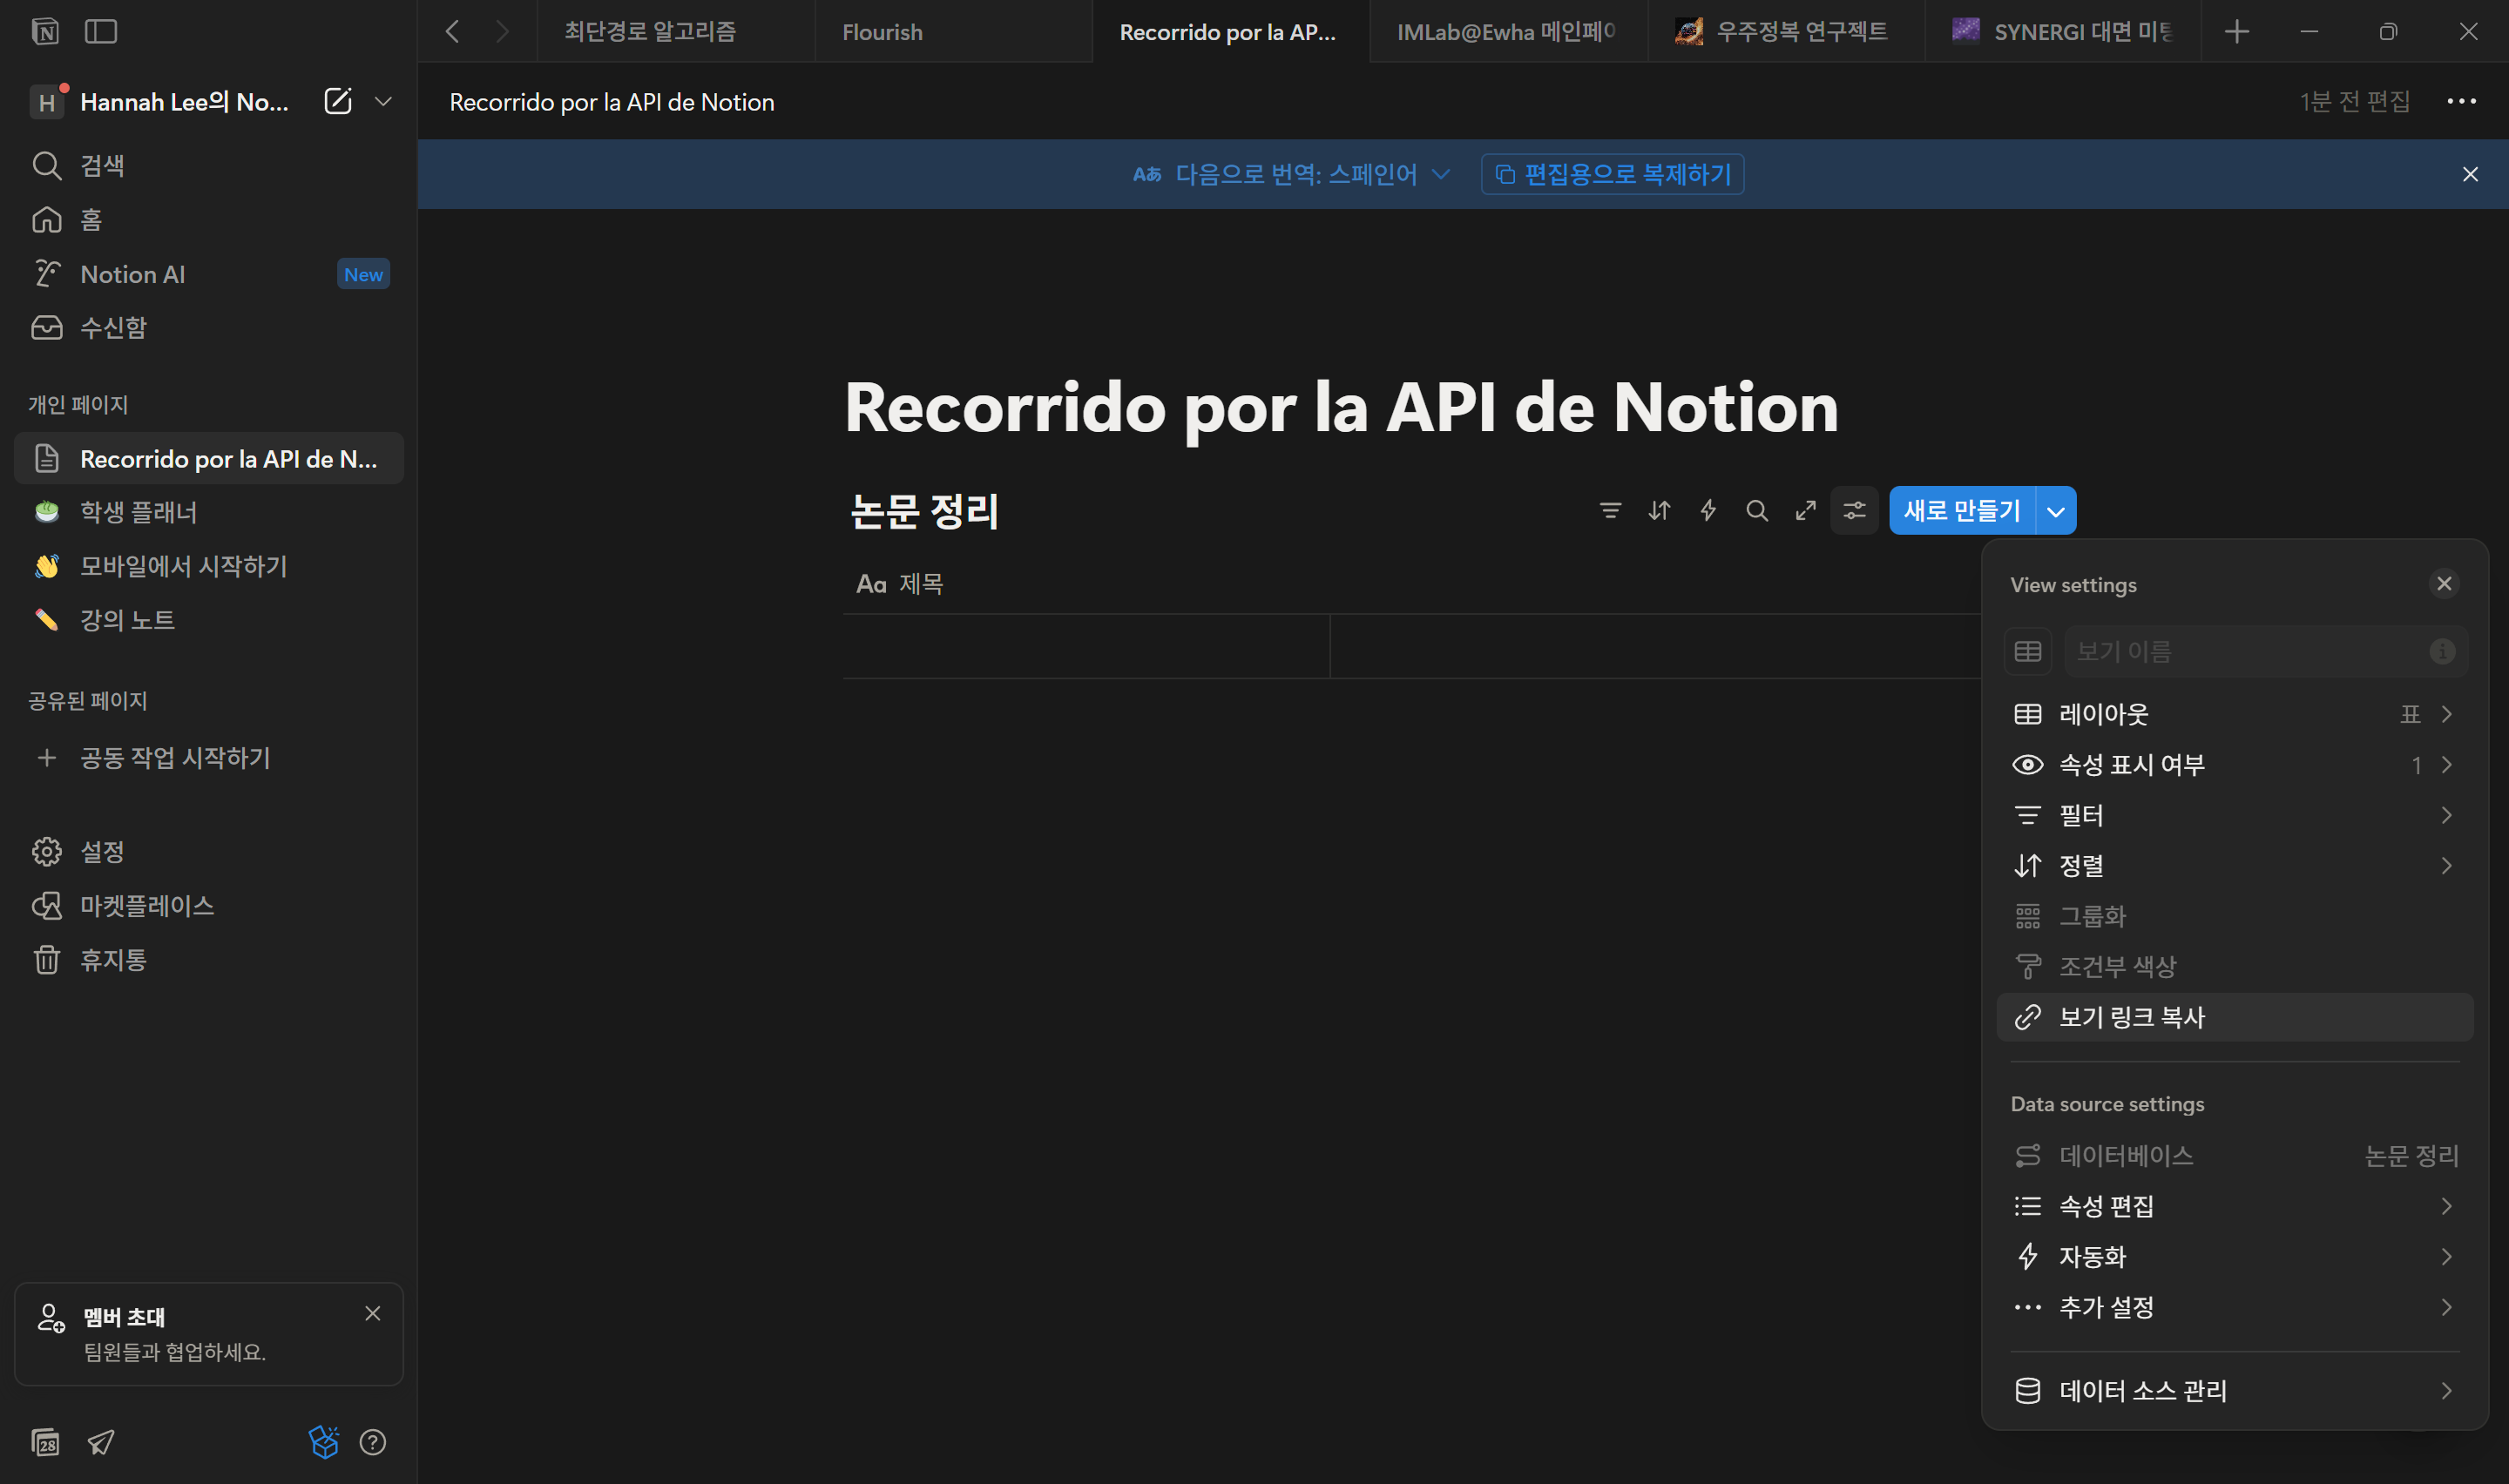Open database full page with expand arrows
2509x1484 pixels.
click(1805, 511)
